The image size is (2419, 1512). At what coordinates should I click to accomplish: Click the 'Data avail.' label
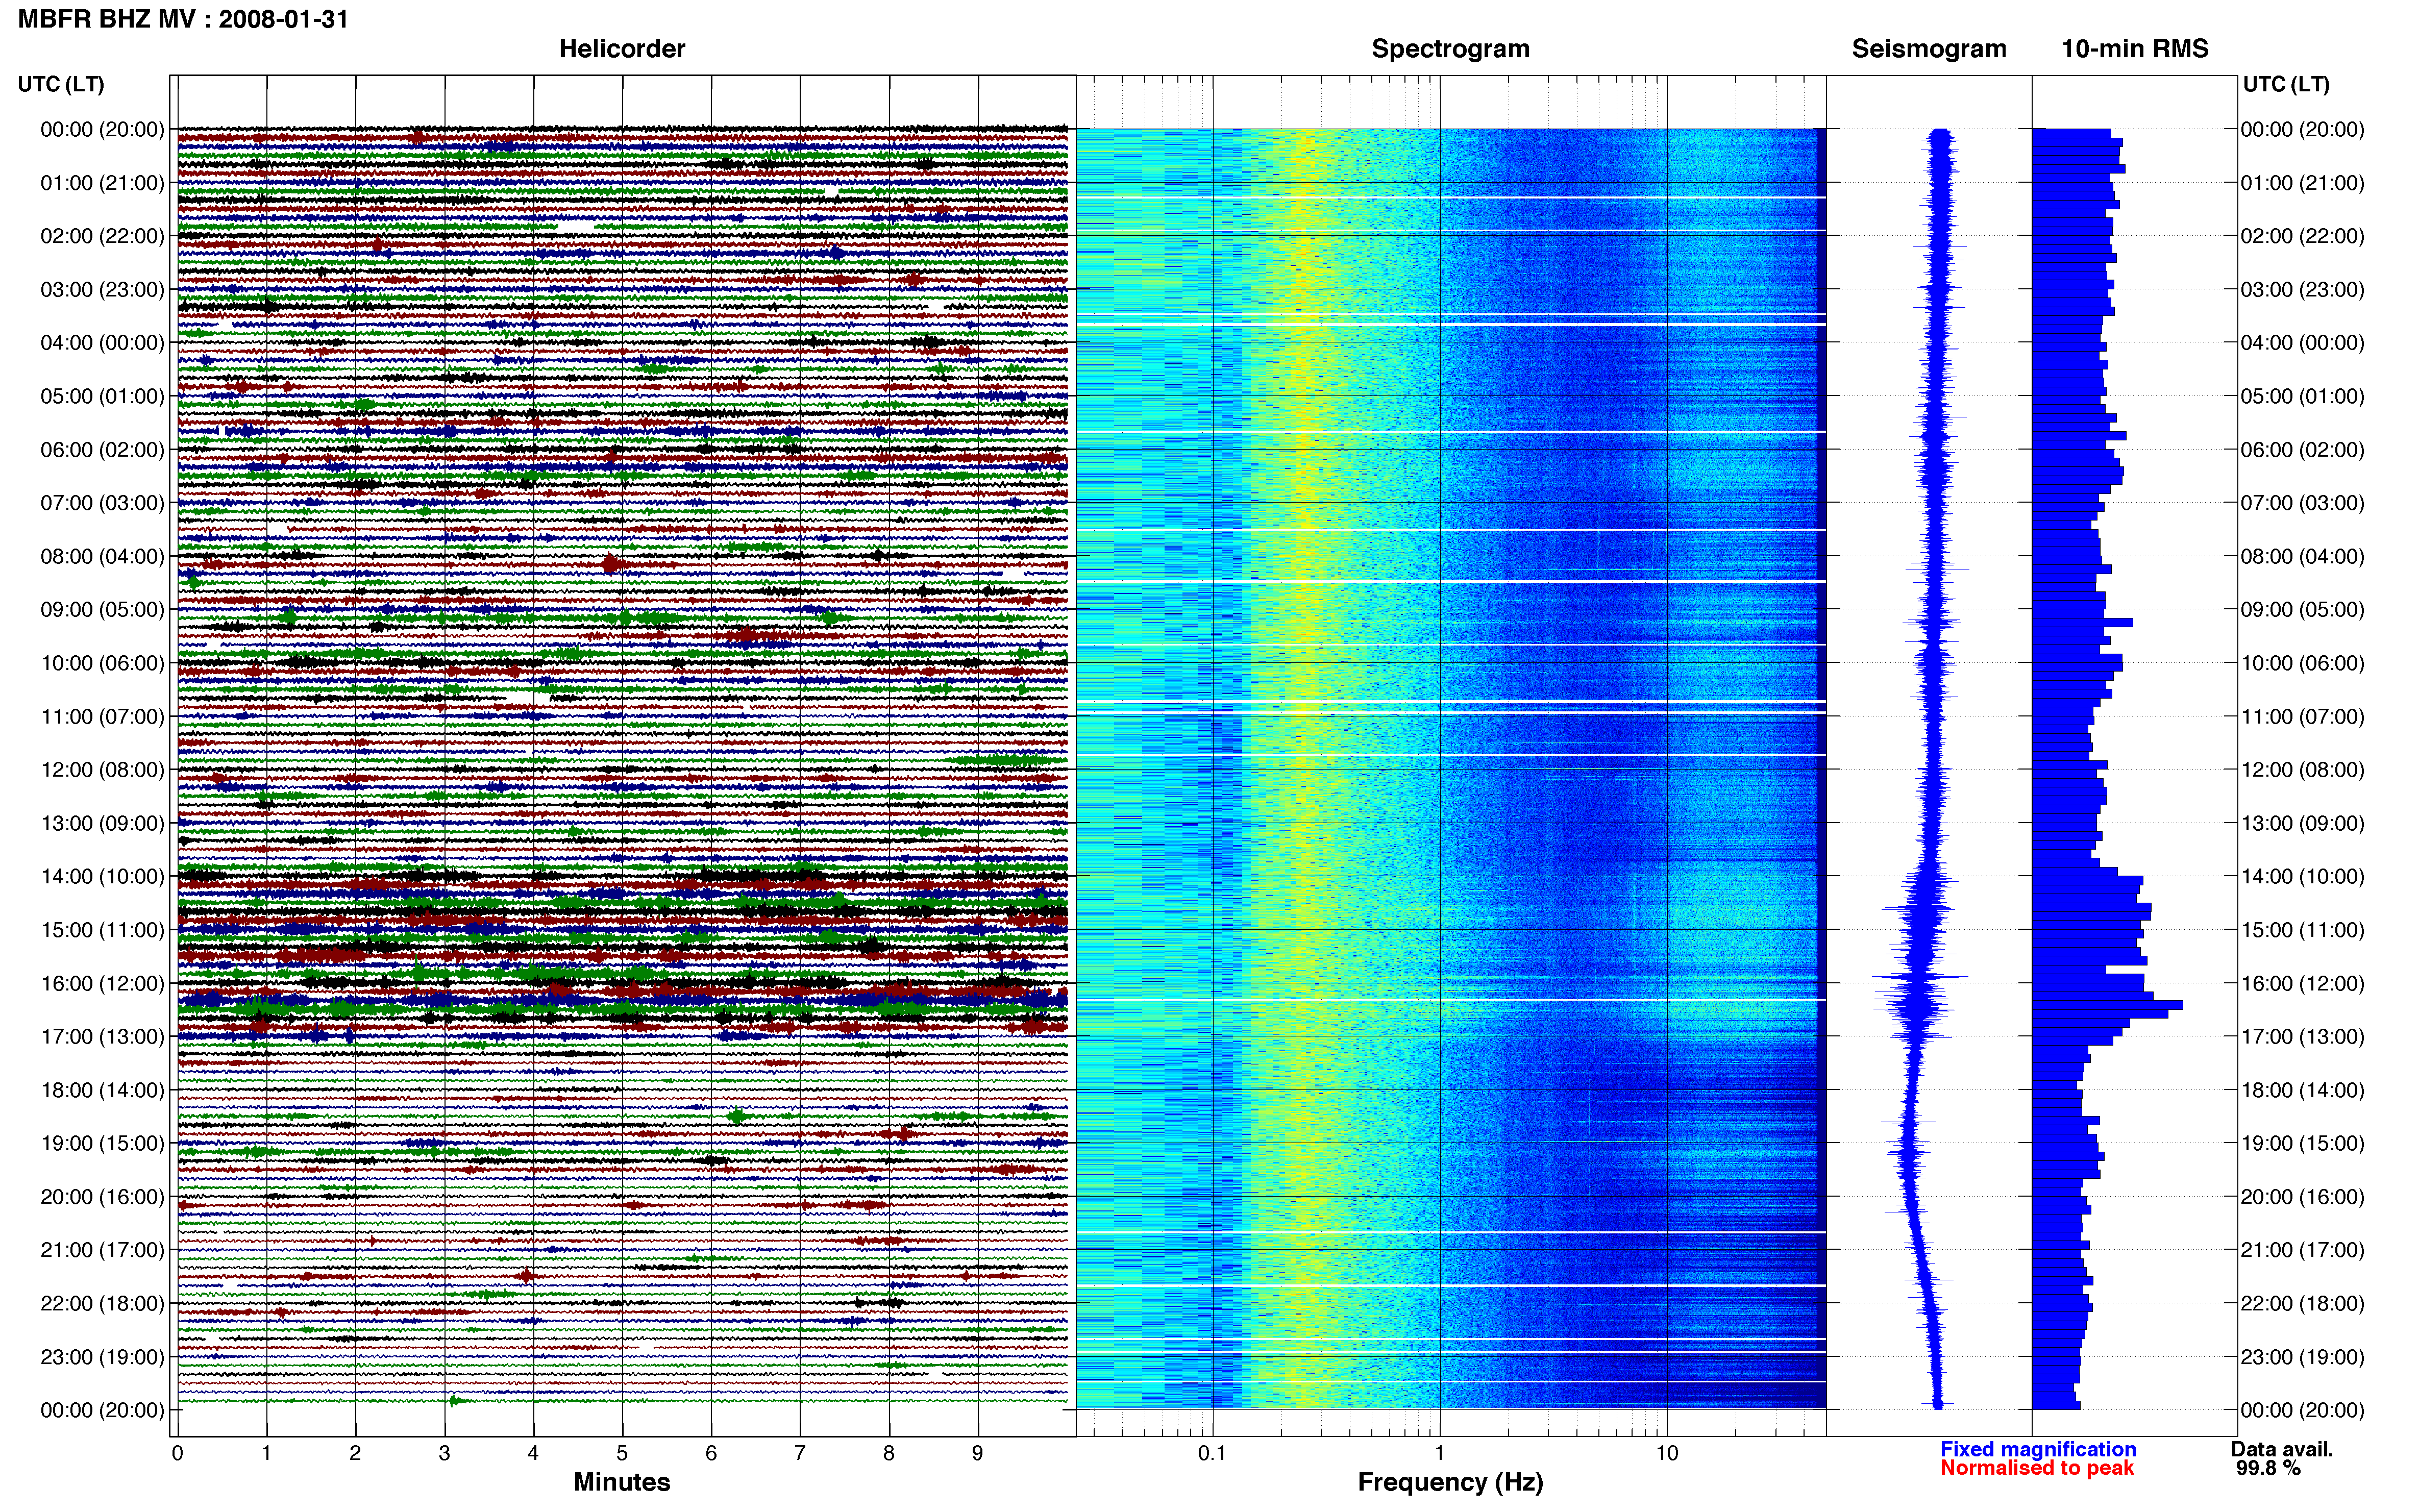pyautogui.click(x=2282, y=1449)
